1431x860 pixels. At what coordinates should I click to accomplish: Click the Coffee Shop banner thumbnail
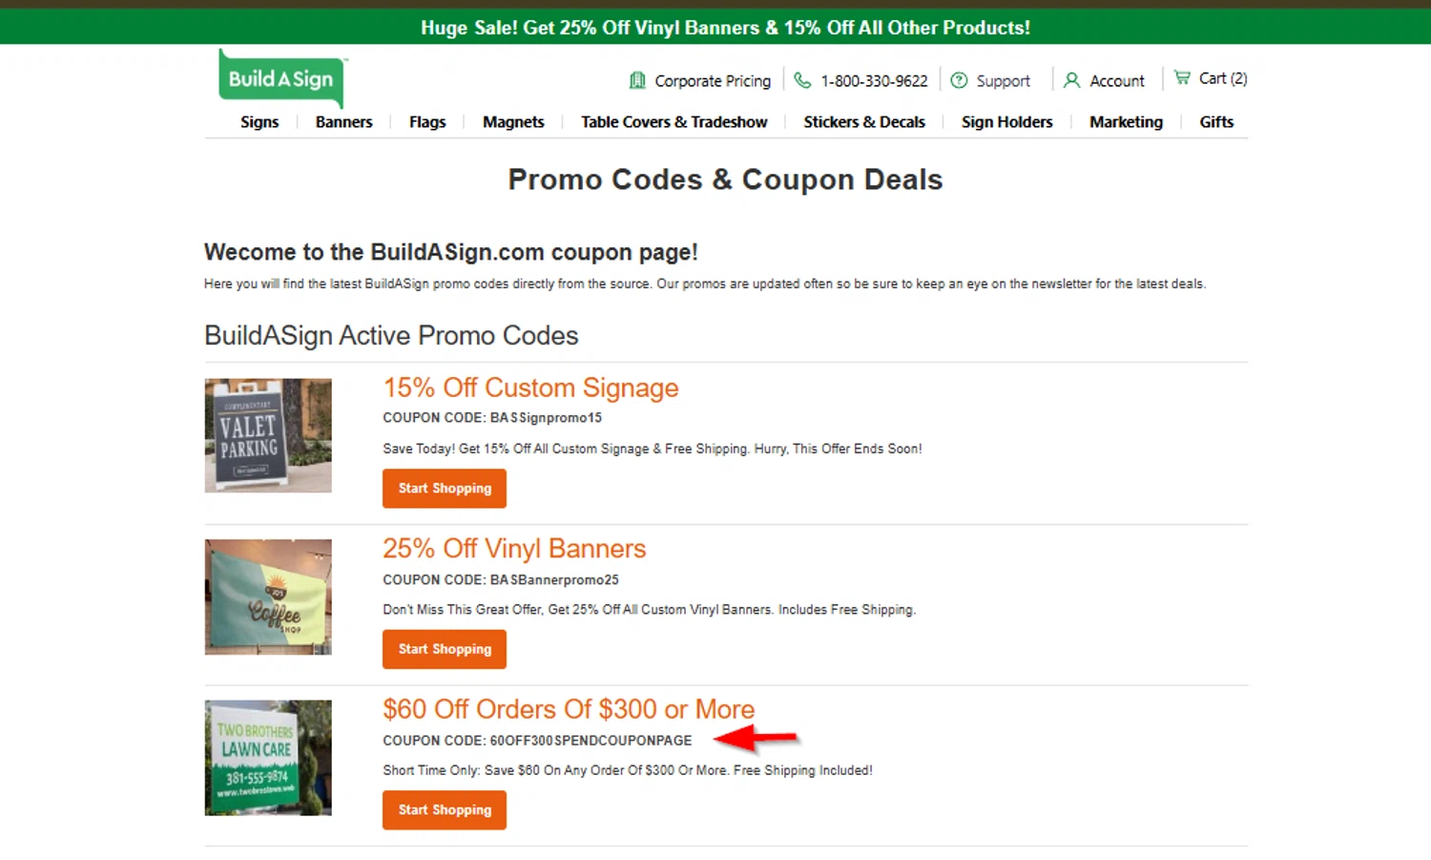tap(268, 597)
